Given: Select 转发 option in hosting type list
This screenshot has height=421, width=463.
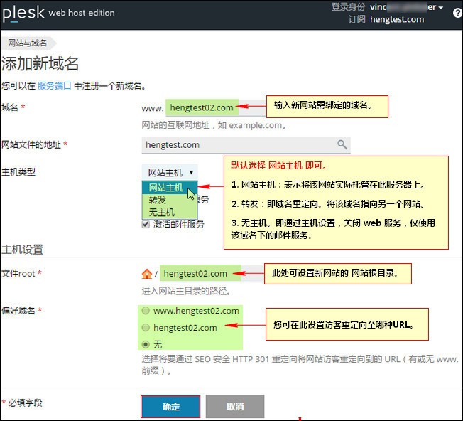Looking at the screenshot, I should pos(170,200).
